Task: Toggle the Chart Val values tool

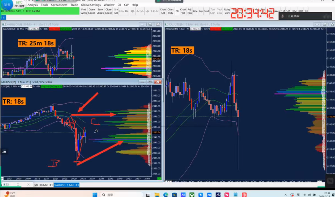Action: (x=183, y=11)
